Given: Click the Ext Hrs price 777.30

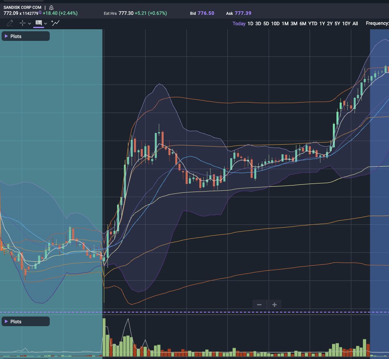Looking at the screenshot, I should click(x=126, y=13).
